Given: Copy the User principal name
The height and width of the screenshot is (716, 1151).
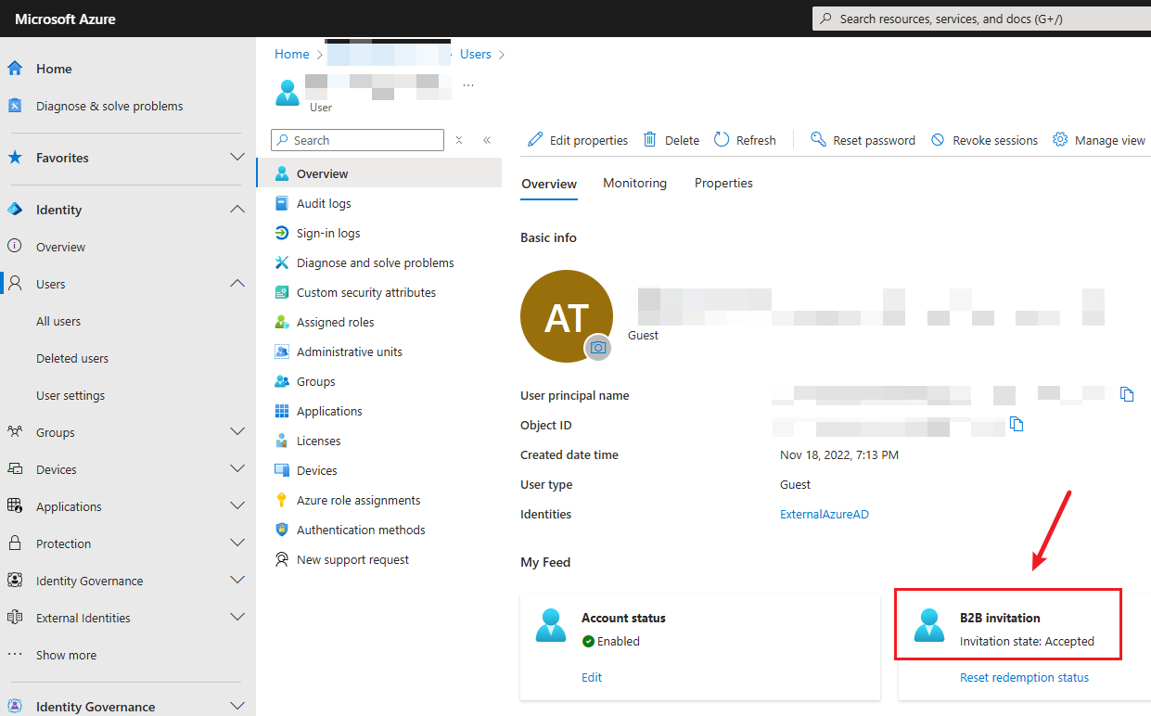Looking at the screenshot, I should point(1127,394).
